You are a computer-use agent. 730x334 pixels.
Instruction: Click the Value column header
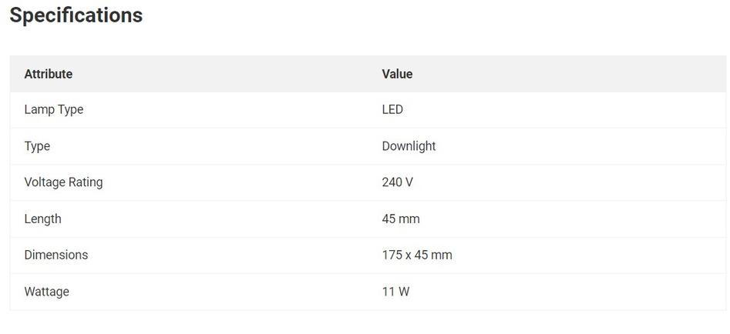click(397, 74)
